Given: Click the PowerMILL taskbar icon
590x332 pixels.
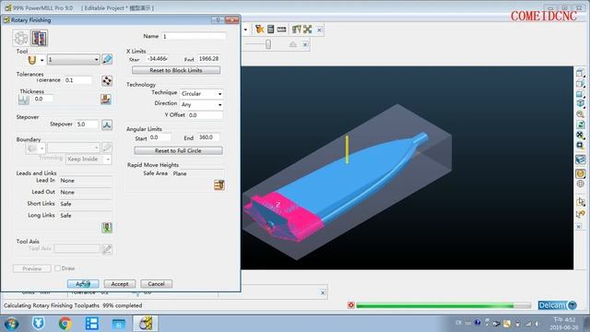Looking at the screenshot, I should (x=146, y=324).
